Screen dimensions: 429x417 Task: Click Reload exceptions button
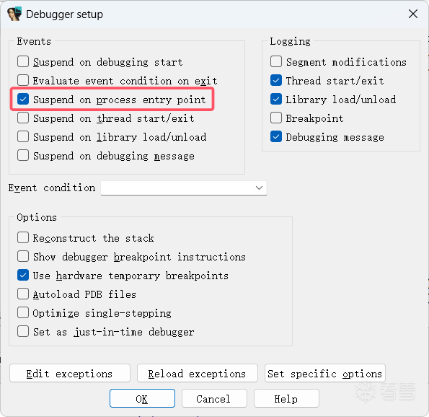point(198,373)
